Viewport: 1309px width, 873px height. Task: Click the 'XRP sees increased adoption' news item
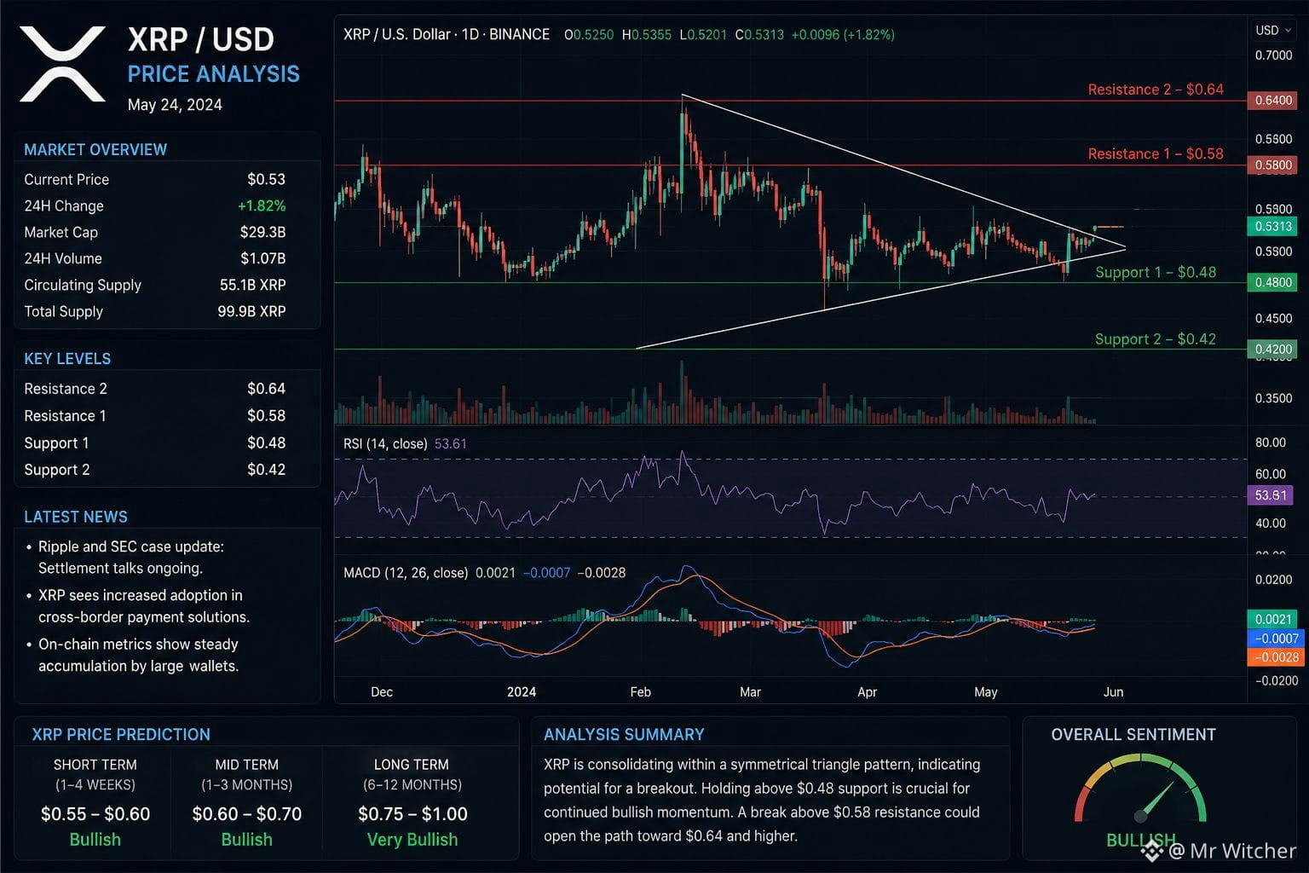coord(138,606)
